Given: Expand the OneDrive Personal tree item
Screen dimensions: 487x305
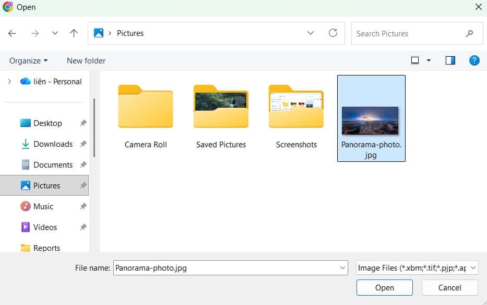Looking at the screenshot, I should pos(9,81).
